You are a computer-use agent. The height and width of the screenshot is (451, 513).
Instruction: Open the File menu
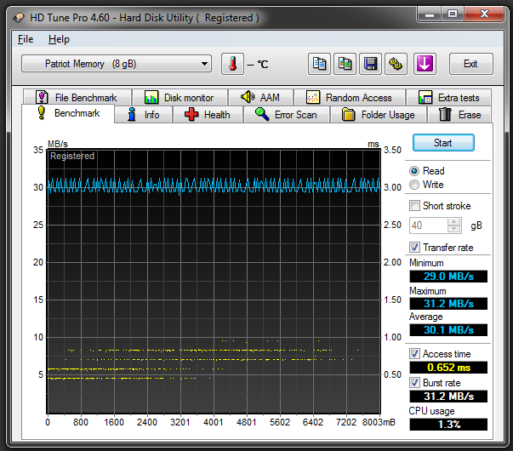(x=26, y=39)
